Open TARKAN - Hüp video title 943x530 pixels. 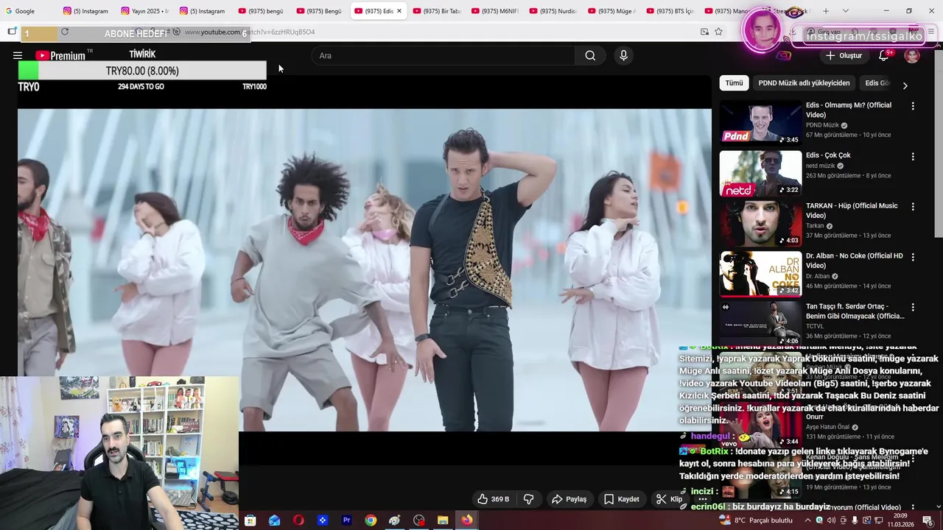pyautogui.click(x=852, y=211)
